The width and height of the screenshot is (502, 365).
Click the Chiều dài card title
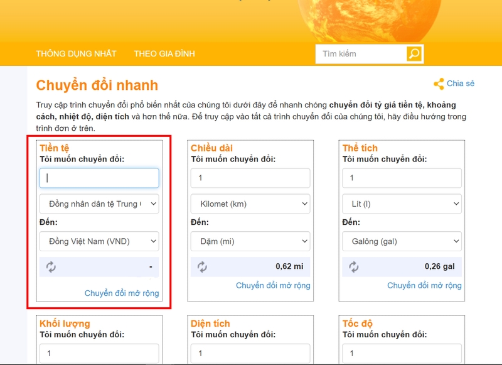pos(211,148)
